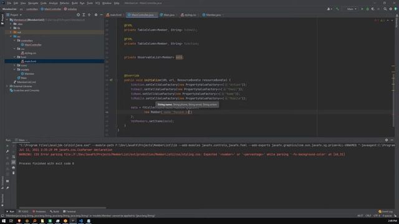Collapse the controllers package
Screen dimensions: 399x224
(x=15, y=40)
